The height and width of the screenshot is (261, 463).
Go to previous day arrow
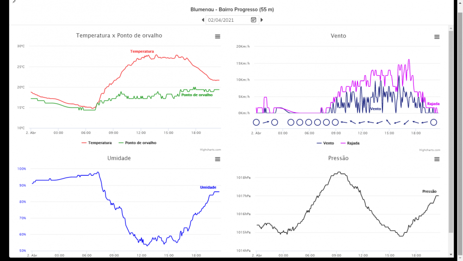coord(203,20)
